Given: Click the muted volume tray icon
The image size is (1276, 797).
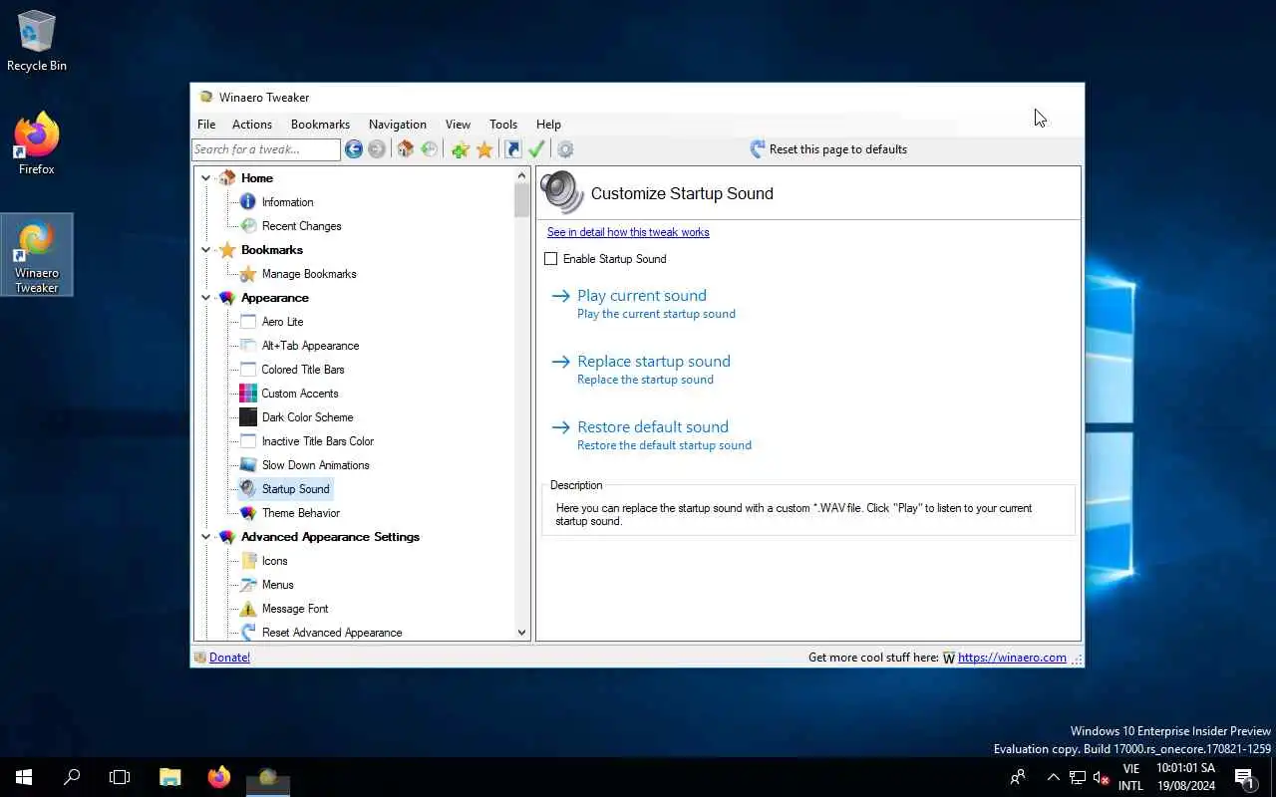Looking at the screenshot, I should click(x=1102, y=777).
